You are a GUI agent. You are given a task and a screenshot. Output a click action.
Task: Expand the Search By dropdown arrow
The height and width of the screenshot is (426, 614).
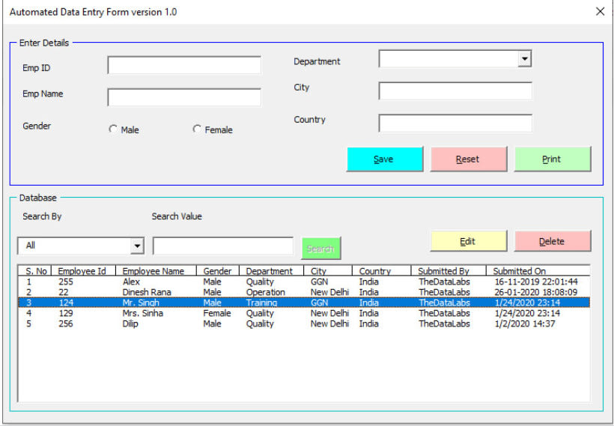(x=137, y=246)
